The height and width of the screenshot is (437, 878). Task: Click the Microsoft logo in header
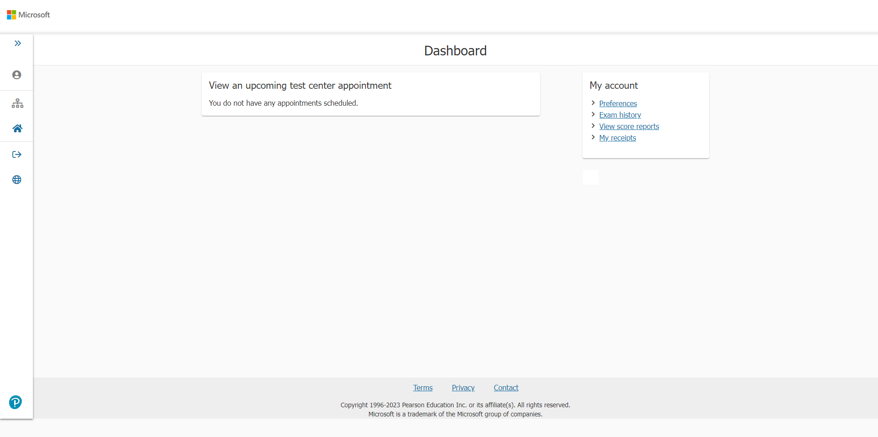click(28, 15)
